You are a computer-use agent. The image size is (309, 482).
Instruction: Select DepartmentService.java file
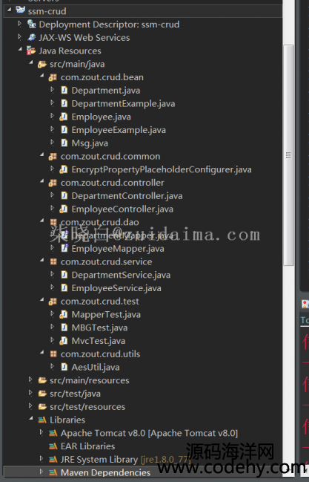tap(121, 275)
